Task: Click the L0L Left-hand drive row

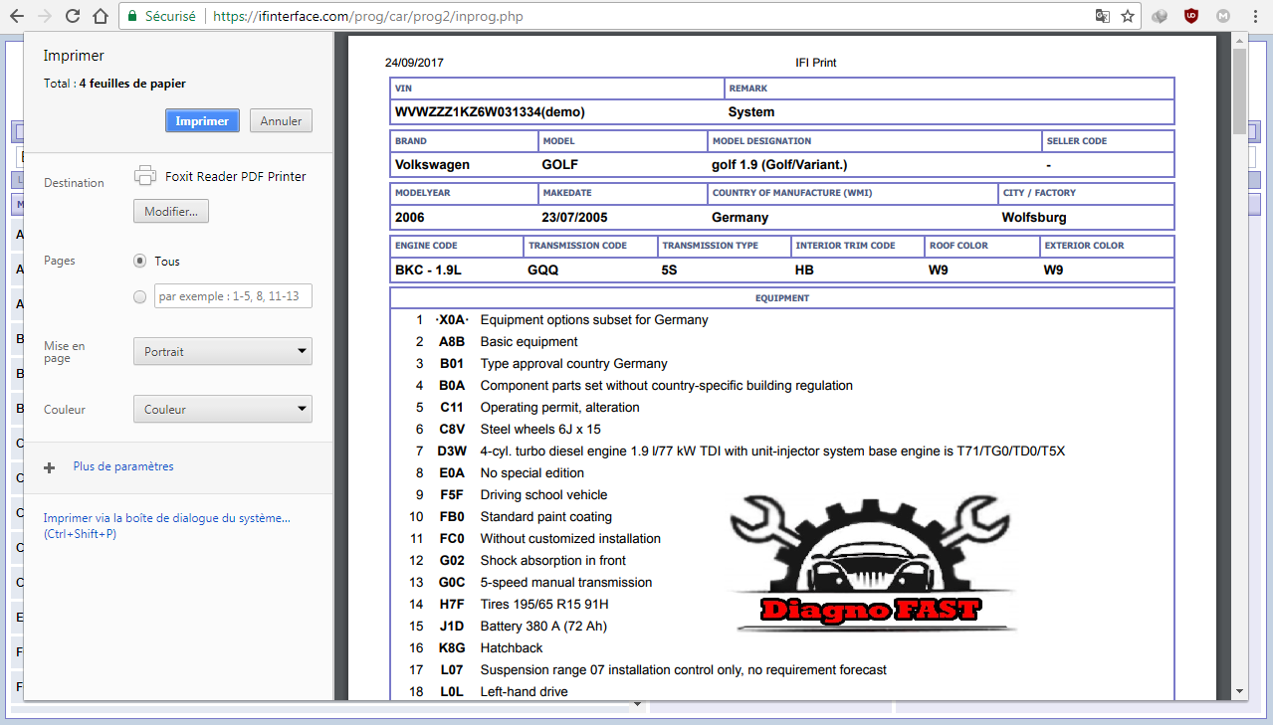Action: (489, 692)
